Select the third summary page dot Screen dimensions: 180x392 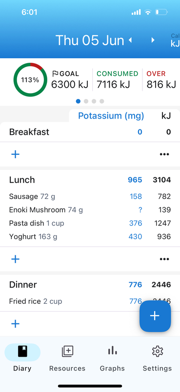94,101
